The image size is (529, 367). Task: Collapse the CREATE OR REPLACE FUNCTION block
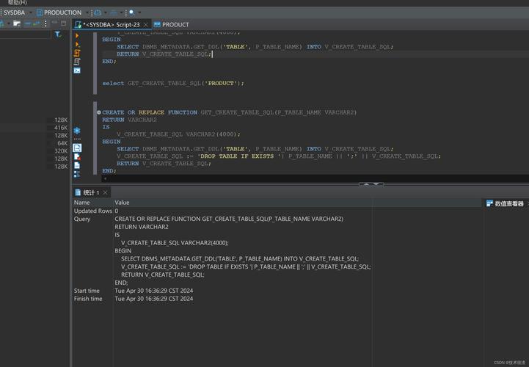tap(99, 112)
